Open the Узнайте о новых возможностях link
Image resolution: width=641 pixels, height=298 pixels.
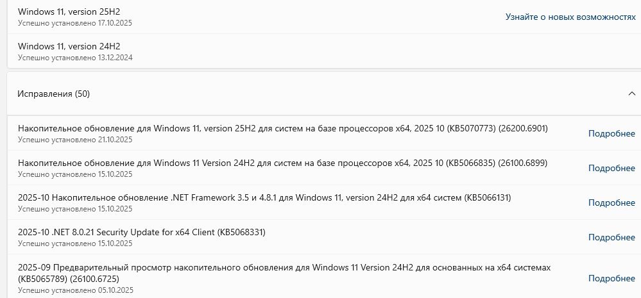coord(570,17)
